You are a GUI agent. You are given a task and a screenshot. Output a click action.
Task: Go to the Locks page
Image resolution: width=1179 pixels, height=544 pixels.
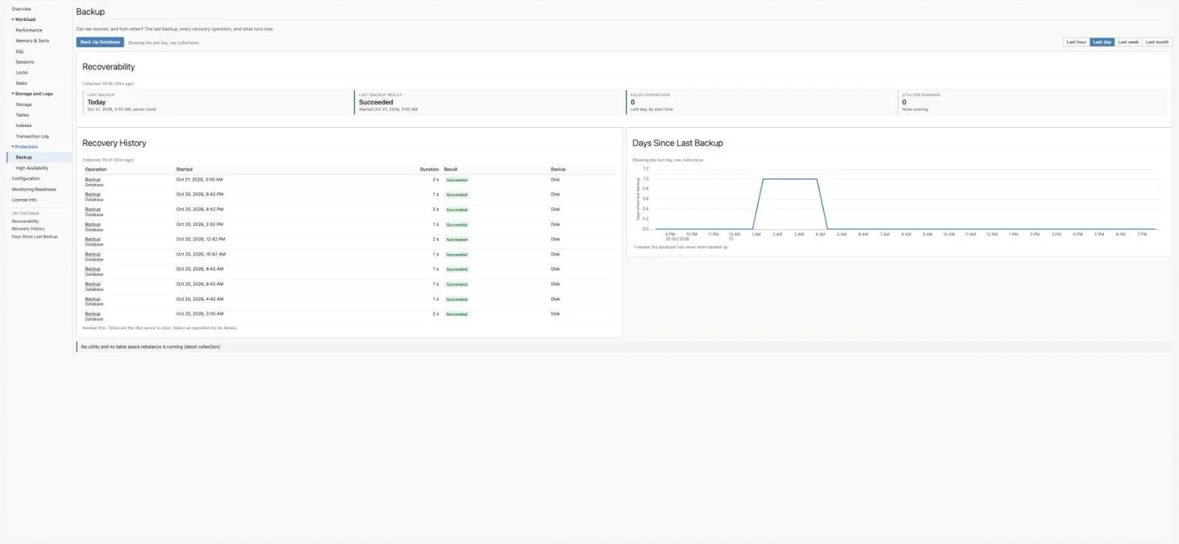22,72
